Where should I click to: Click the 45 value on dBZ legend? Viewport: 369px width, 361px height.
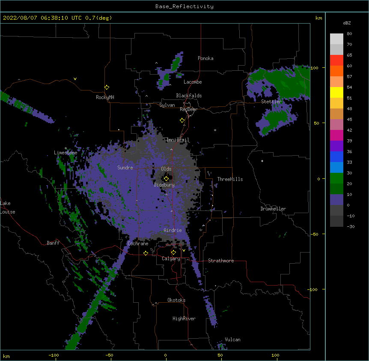click(x=349, y=120)
